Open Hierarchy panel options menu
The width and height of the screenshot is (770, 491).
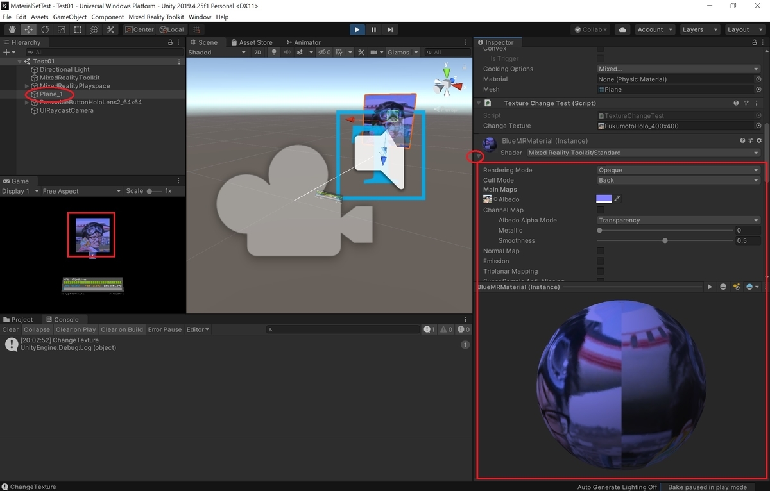click(180, 42)
